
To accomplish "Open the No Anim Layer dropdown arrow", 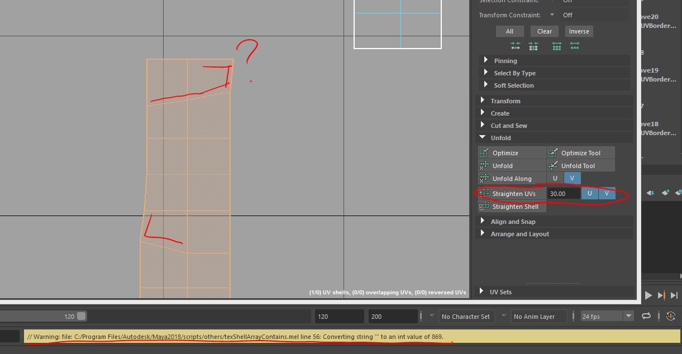I will pyautogui.click(x=504, y=316).
